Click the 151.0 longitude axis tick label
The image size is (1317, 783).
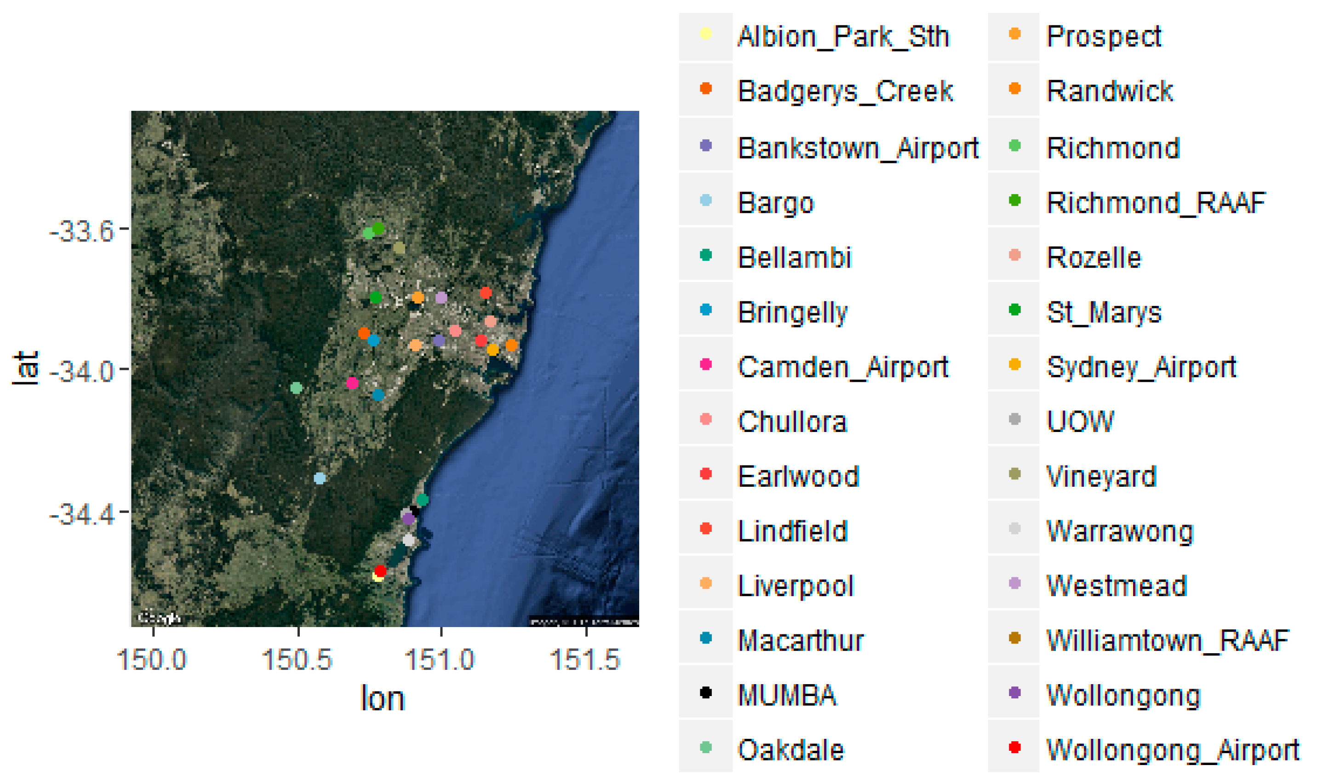pyautogui.click(x=440, y=660)
